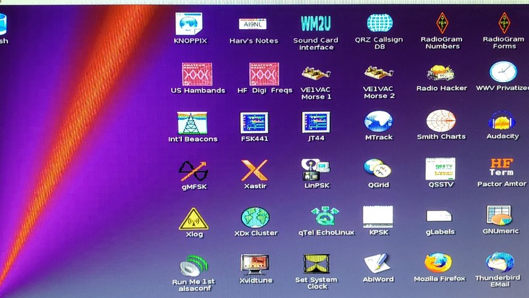Open MTrack globe icon
The width and height of the screenshot is (529, 298).
click(378, 121)
